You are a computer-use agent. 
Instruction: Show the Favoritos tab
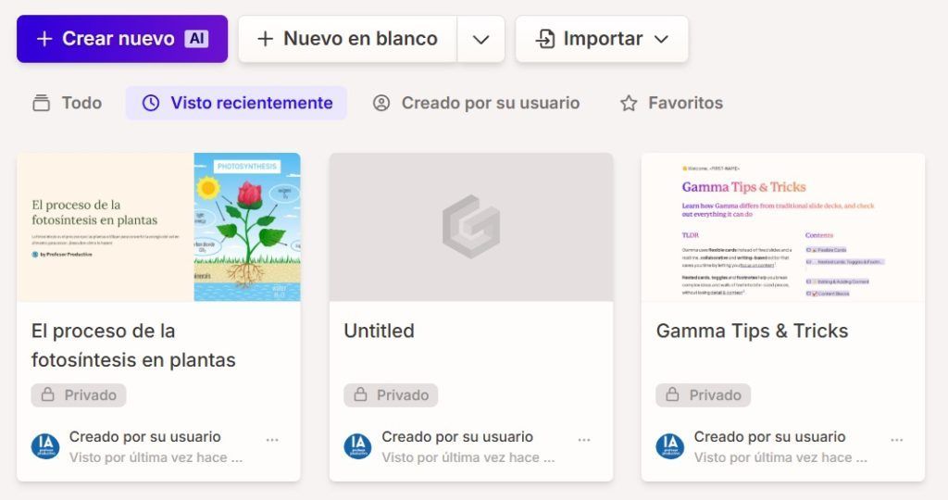click(x=671, y=103)
